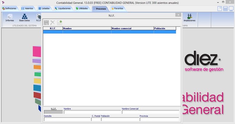
Task: Sort by the Nombre column header
Action: coord(87,29)
